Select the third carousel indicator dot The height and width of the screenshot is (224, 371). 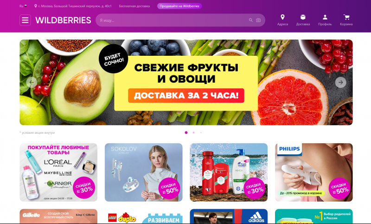[201, 132]
